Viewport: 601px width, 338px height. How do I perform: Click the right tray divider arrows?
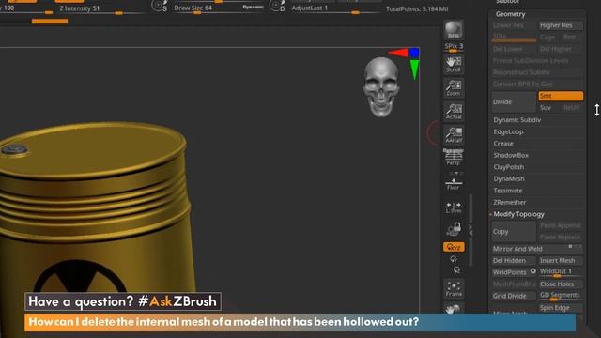[470, 229]
